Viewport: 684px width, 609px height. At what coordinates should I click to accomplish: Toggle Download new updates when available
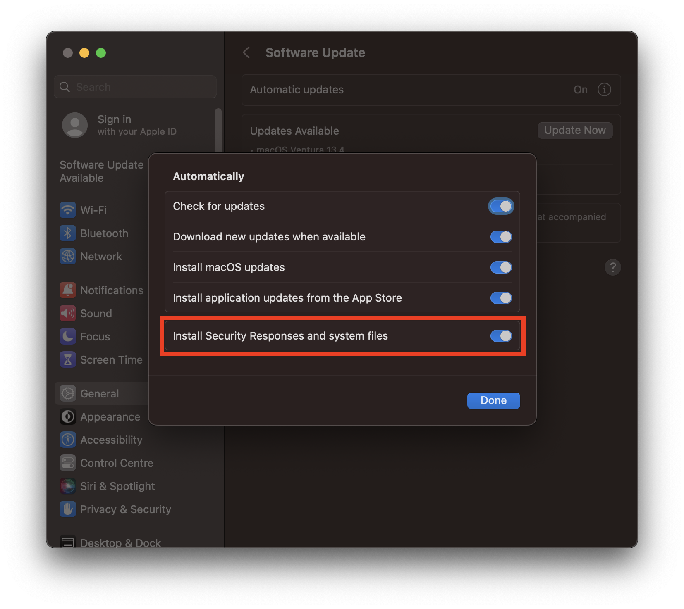[501, 237]
